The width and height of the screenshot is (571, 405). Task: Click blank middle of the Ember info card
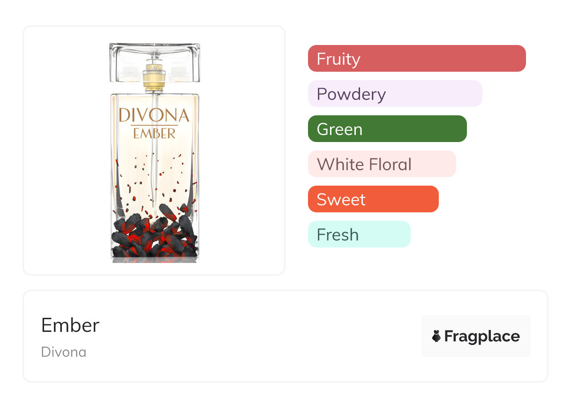[x=258, y=336]
